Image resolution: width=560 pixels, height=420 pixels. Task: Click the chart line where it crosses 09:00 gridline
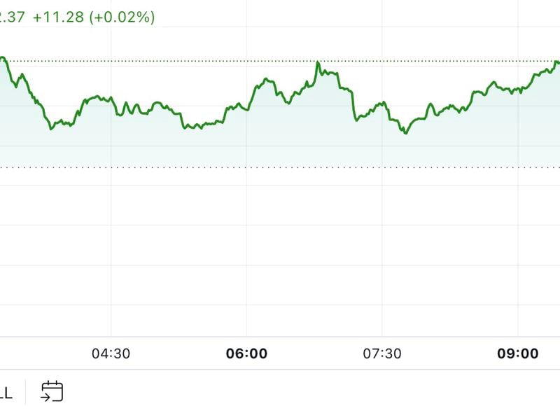click(x=518, y=89)
